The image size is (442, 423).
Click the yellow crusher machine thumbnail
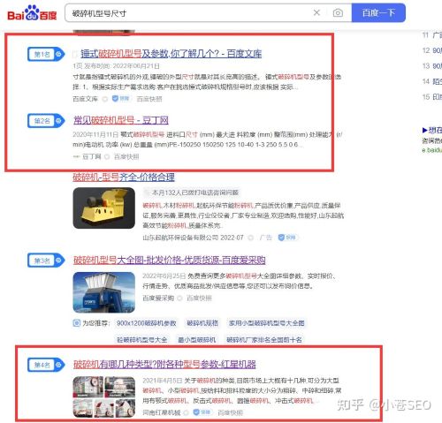tap(104, 208)
